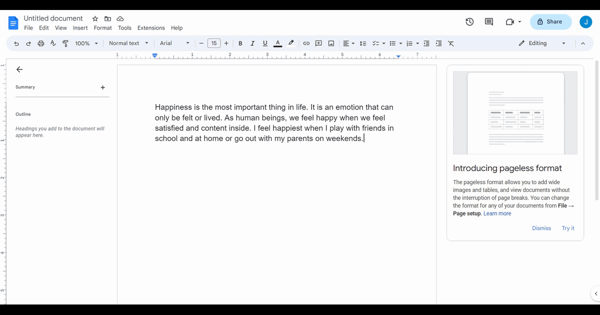This screenshot has height=315, width=600.
Task: Dismiss the pageless format notice
Action: coord(541,228)
